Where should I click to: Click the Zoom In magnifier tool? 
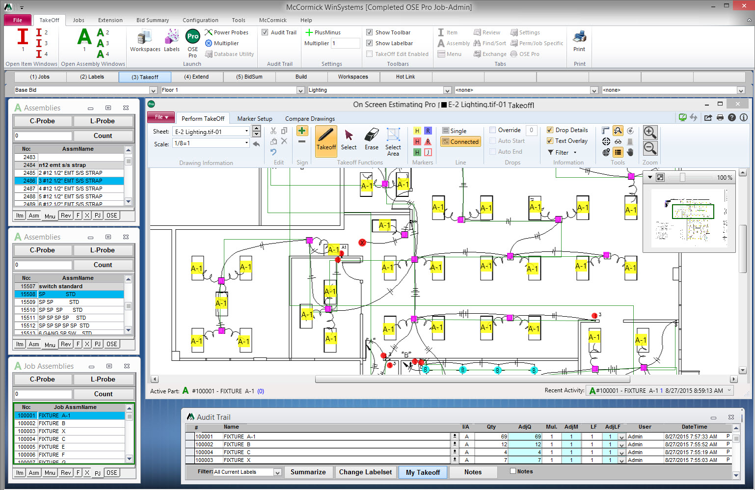coord(649,133)
